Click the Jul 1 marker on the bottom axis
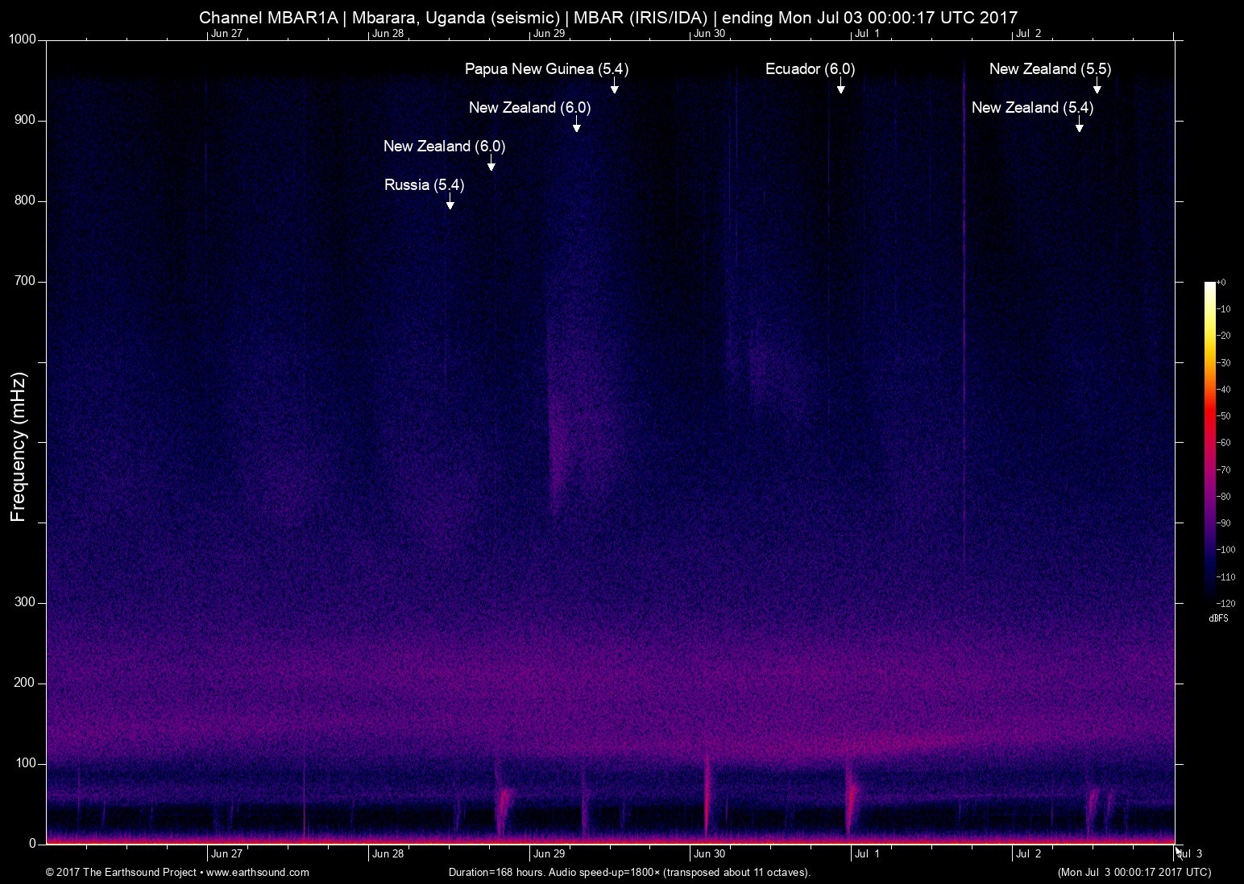The image size is (1244, 884). click(867, 854)
